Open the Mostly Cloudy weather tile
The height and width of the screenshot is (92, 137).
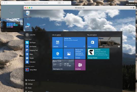63,65
